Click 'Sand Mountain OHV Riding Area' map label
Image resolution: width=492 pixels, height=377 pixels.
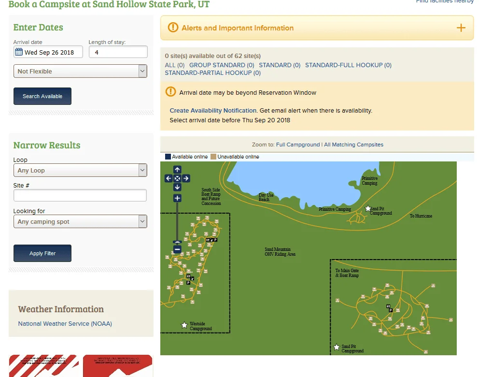280,252
